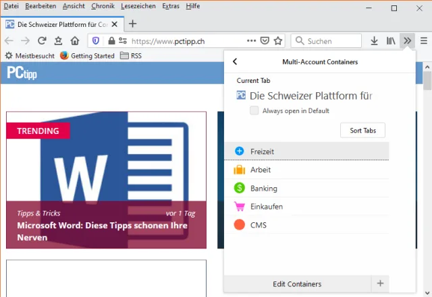Reload the current page
This screenshot has height=297, width=432.
(x=42, y=41)
